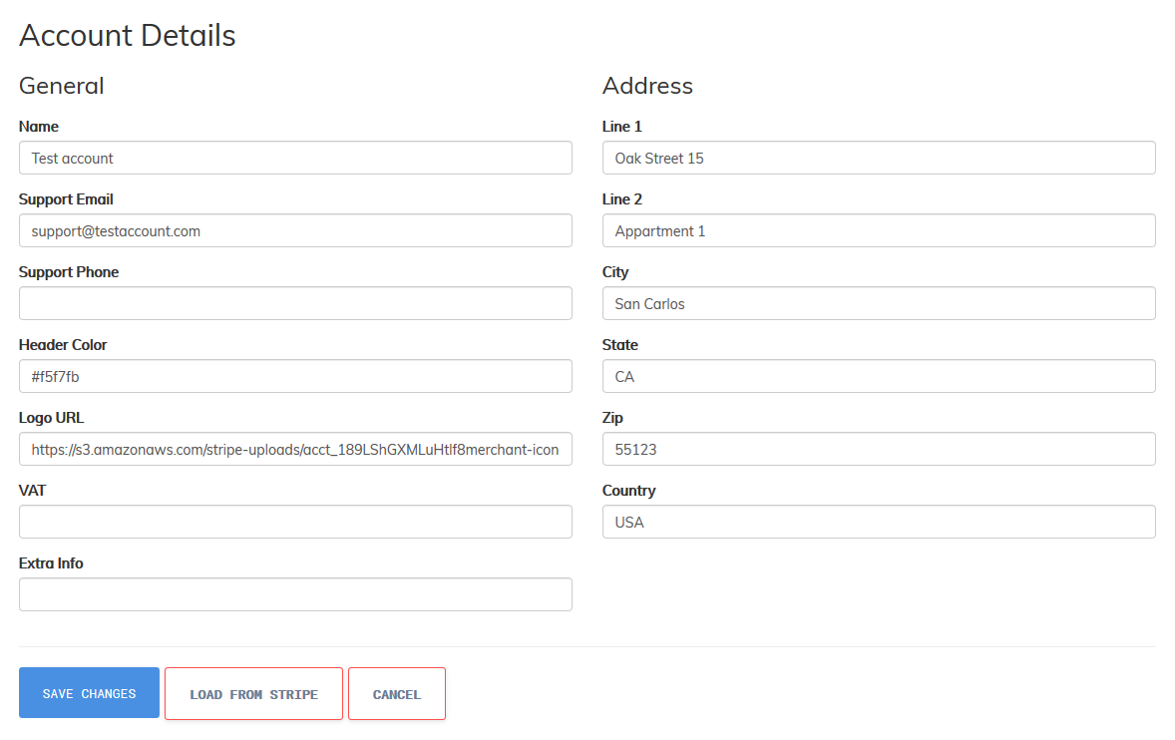Click the Header Color input showing #f5f7fb
The image size is (1175, 740).
coord(295,376)
